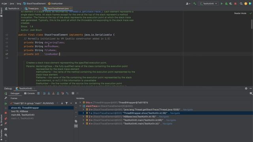
Task: Click the Run to Cursor icon
Action: 67,93
